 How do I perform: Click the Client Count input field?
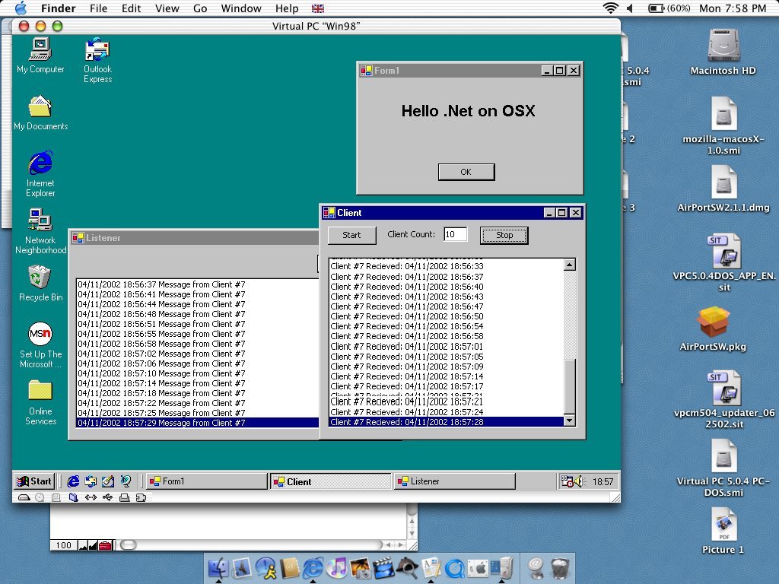[x=456, y=234]
